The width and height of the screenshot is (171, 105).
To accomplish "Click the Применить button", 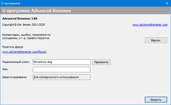I will [x=101, y=62].
